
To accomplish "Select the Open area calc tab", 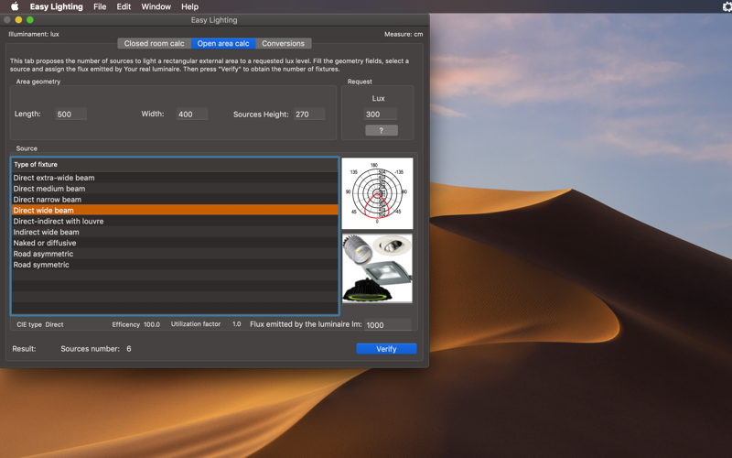I will click(x=223, y=43).
